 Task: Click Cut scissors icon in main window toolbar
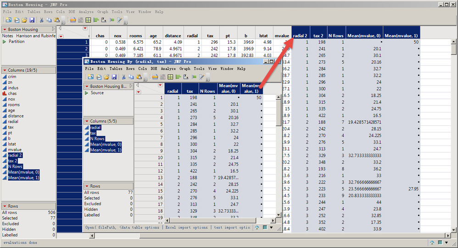pyautogui.click(x=41, y=20)
